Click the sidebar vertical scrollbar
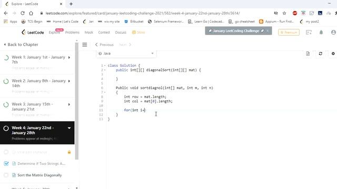Viewport: 337px width, 189px height. coord(77,101)
